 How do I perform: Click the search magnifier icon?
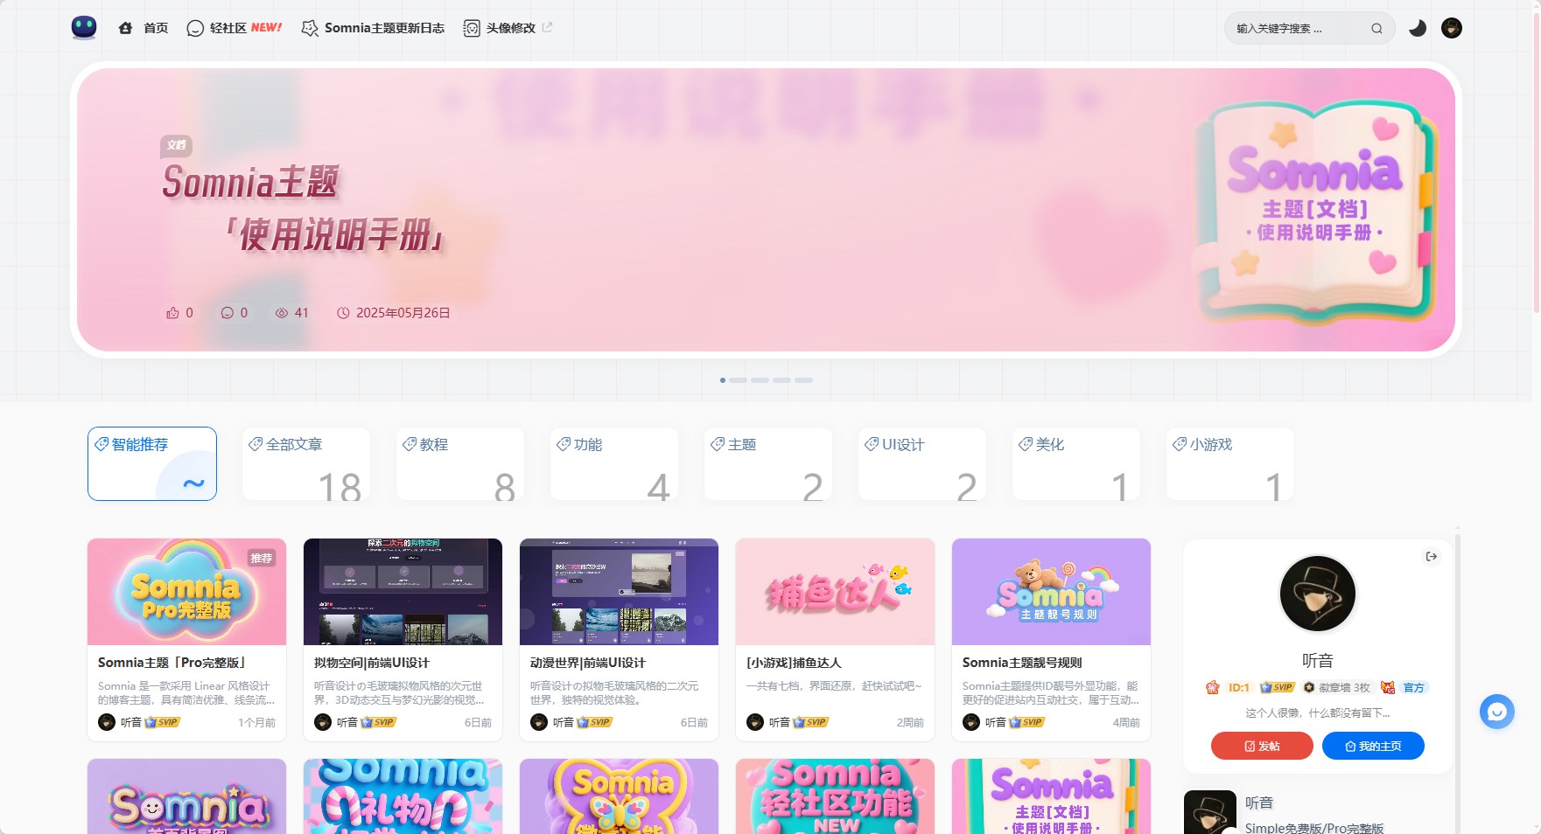click(x=1376, y=28)
